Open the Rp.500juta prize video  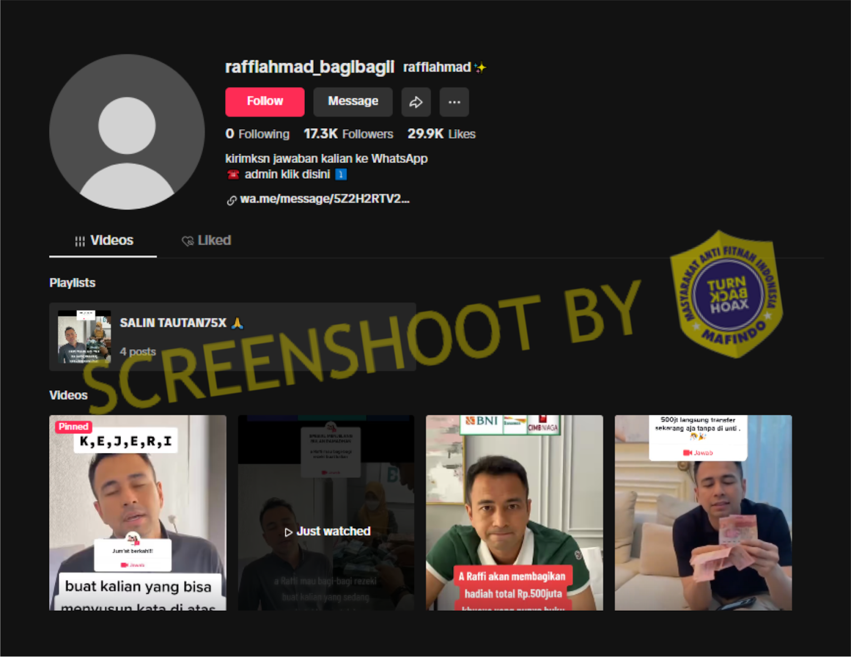(514, 512)
